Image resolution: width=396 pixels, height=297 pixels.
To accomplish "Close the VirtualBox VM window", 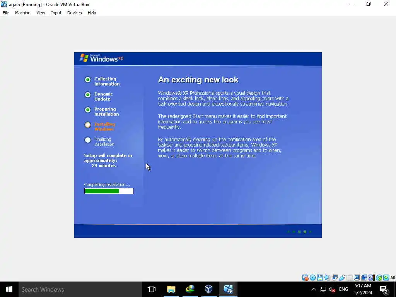I will tap(386, 4).
